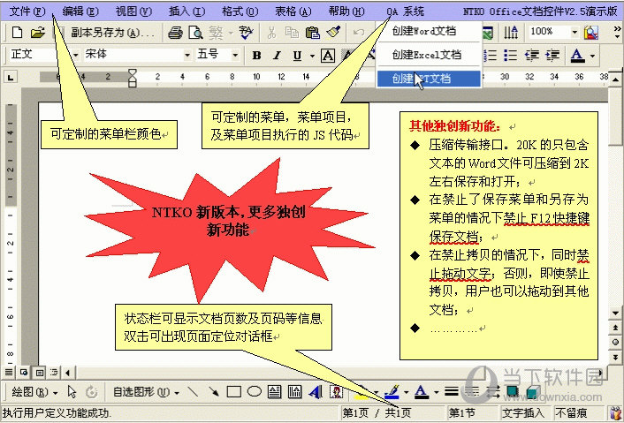The image size is (624, 423).
Task: Click the Columns icon in standard toolbar
Action: (x=511, y=32)
